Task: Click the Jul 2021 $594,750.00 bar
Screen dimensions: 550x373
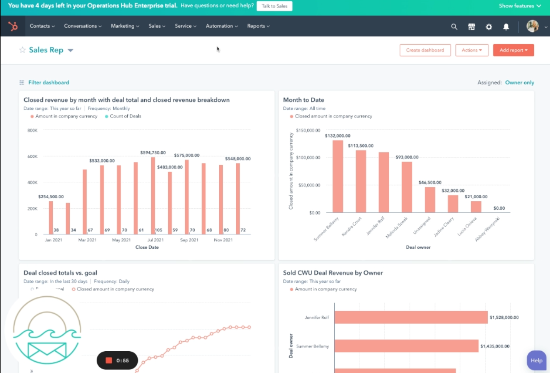Action: click(x=153, y=196)
